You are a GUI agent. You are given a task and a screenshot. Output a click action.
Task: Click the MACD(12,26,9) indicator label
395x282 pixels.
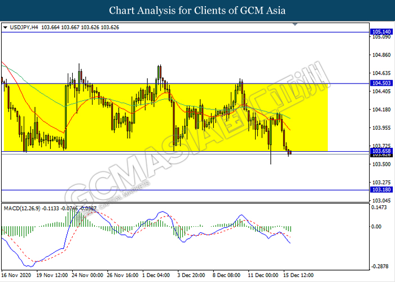tap(22, 209)
